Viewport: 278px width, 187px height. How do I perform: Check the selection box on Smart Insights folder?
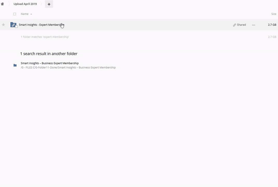tap(16, 27)
